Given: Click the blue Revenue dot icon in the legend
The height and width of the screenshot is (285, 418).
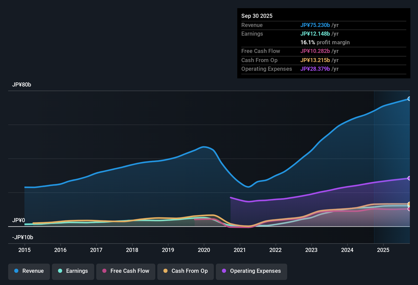Looking at the screenshot, I should 16,271.
